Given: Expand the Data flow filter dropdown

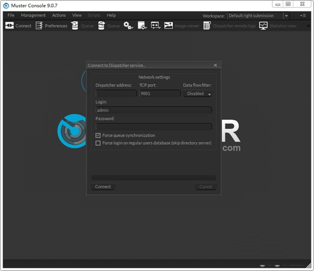Looking at the screenshot, I should [x=198, y=94].
